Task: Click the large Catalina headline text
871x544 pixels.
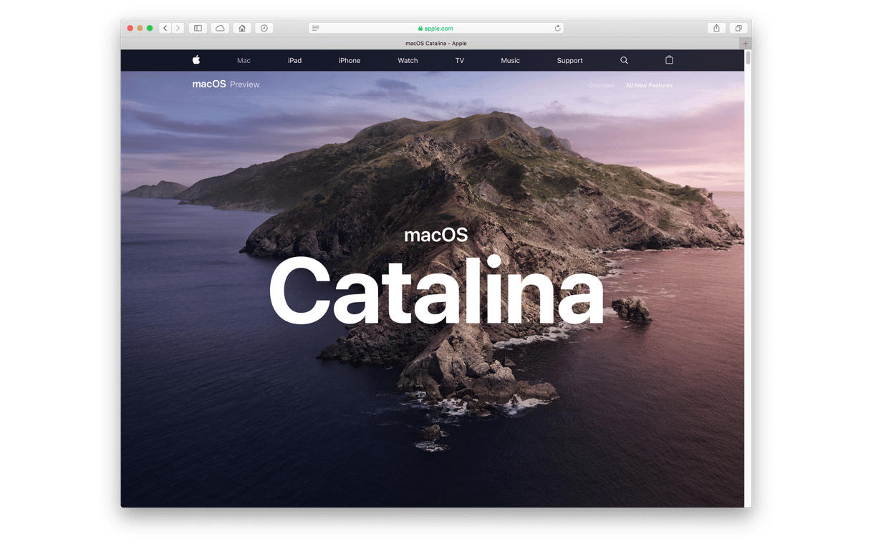Action: pyautogui.click(x=435, y=291)
